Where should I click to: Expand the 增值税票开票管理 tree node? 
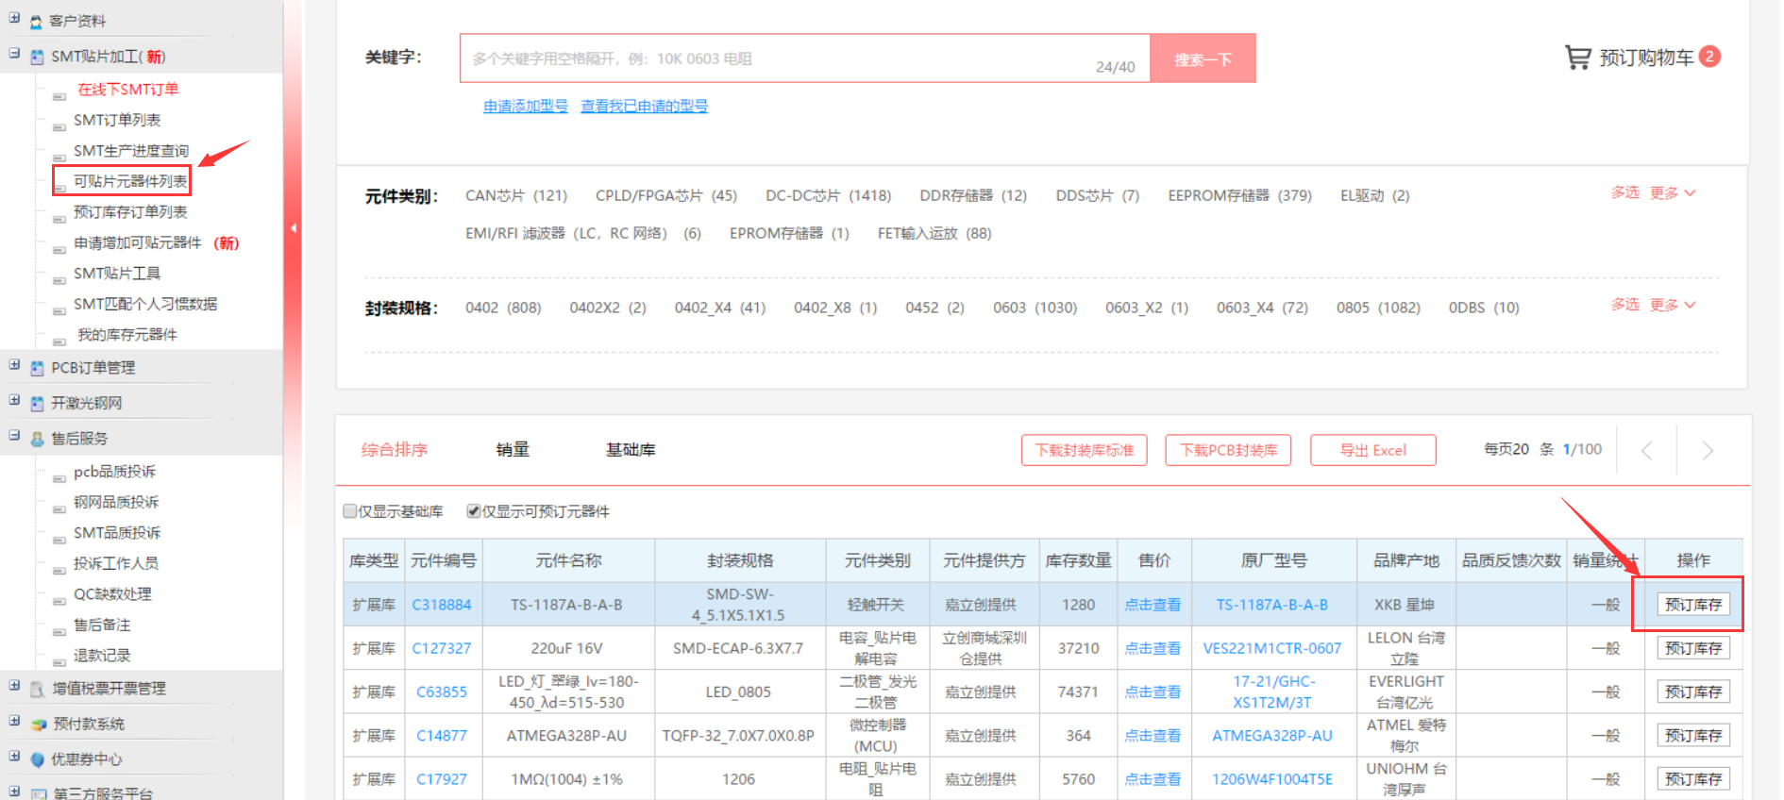(x=14, y=687)
